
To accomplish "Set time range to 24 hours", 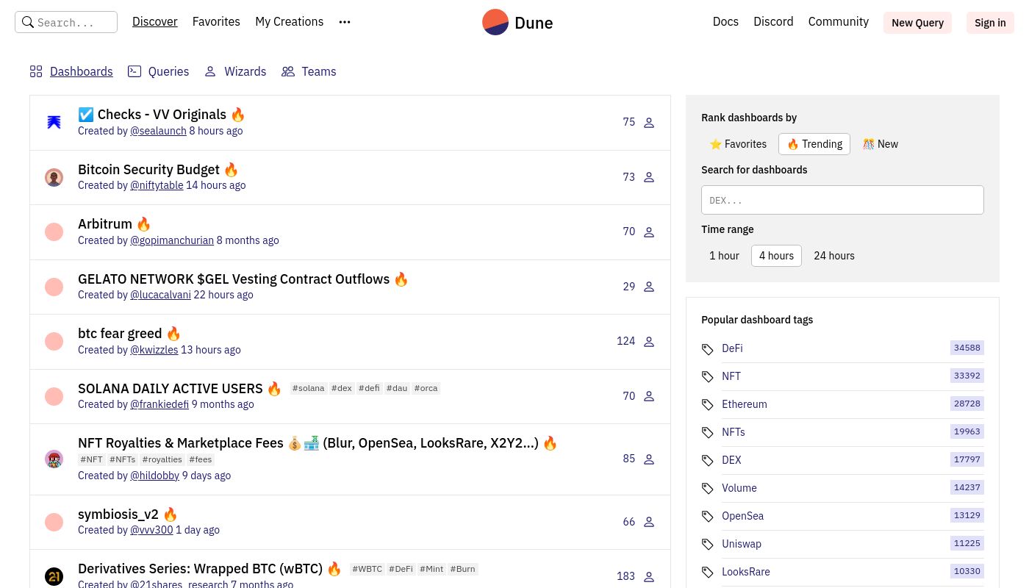I will pyautogui.click(x=834, y=256).
